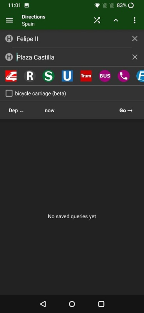Toggle the regional train R icon

click(x=30, y=76)
